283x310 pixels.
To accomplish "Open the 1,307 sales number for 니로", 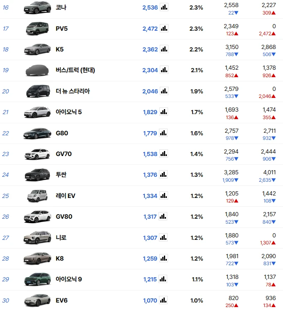I will pos(150,238).
